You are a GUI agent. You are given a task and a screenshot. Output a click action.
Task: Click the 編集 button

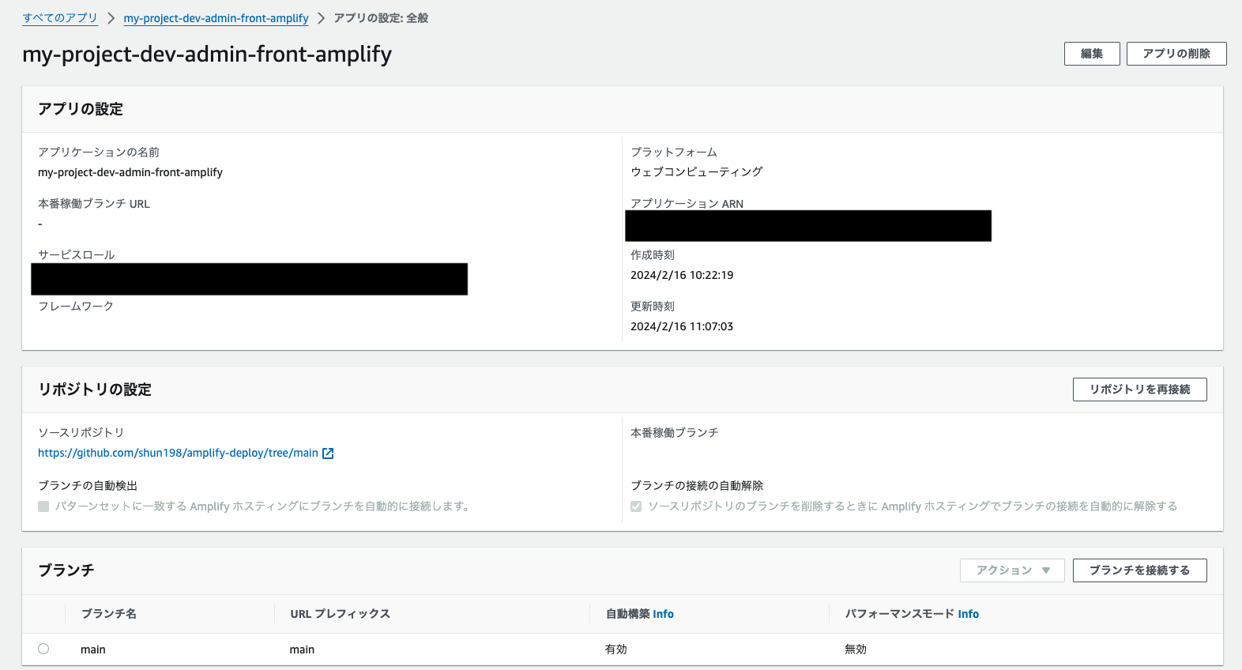point(1092,54)
